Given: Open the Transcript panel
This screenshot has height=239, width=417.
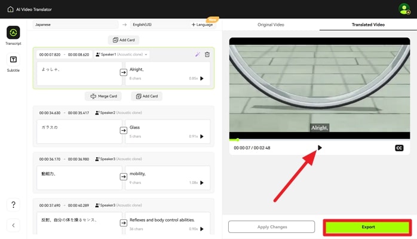Looking at the screenshot, I should 13,36.
